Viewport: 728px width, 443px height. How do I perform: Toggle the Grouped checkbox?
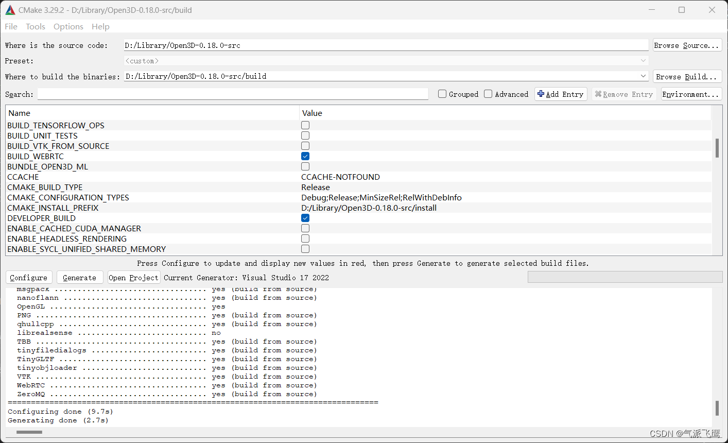pos(442,94)
